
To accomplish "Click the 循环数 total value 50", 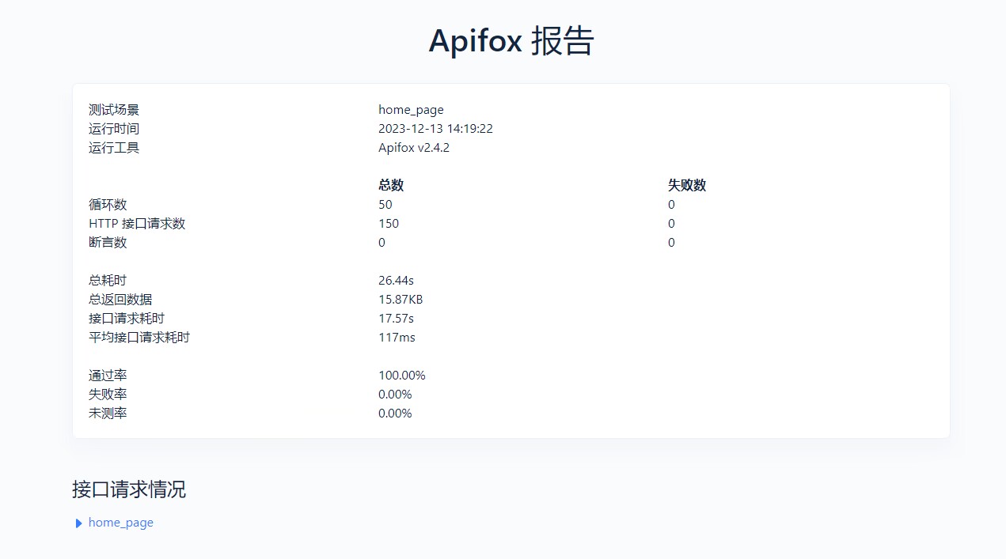I will point(385,205).
